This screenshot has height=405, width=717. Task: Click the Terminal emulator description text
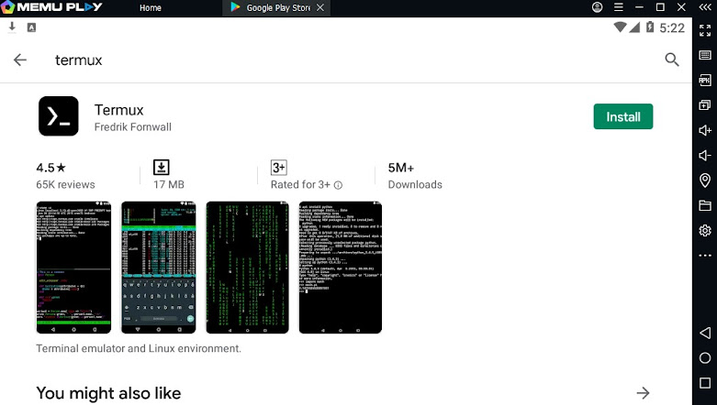tap(139, 348)
